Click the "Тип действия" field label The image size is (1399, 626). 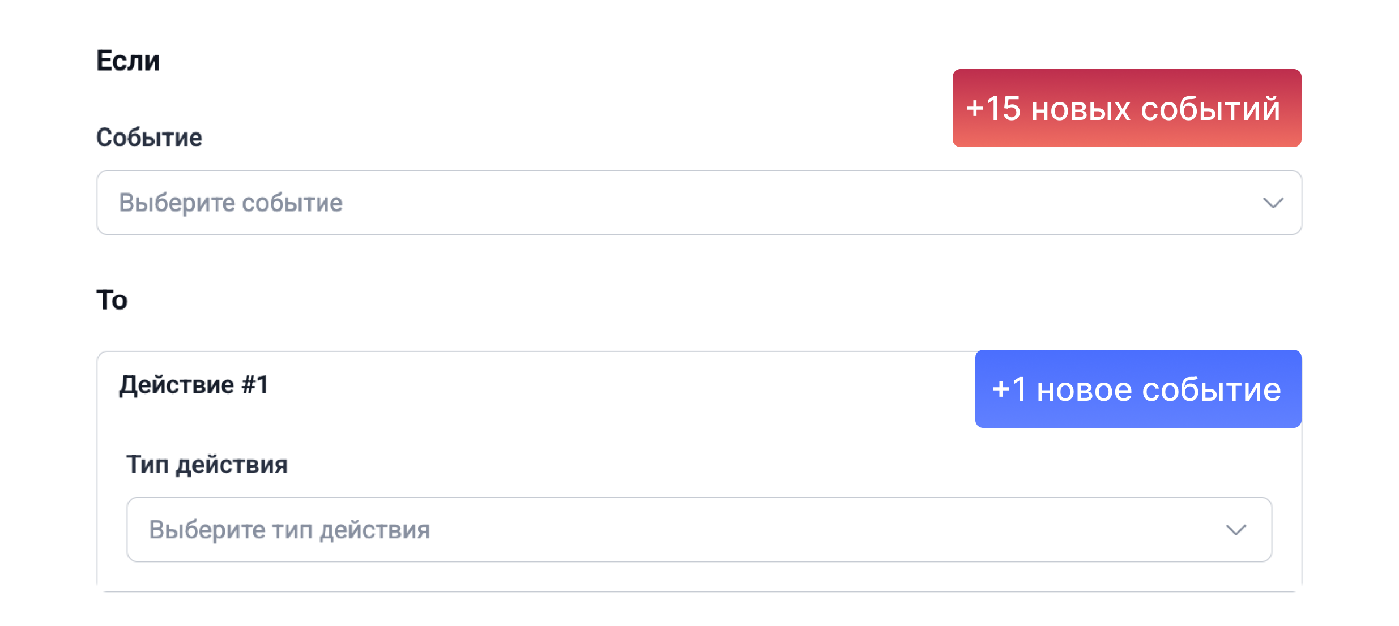point(207,465)
